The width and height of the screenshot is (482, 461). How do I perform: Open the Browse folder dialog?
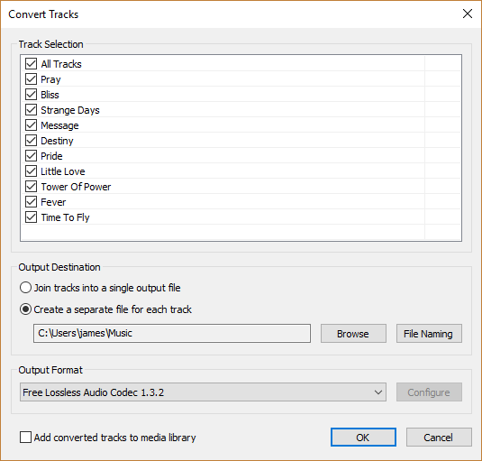click(x=353, y=333)
